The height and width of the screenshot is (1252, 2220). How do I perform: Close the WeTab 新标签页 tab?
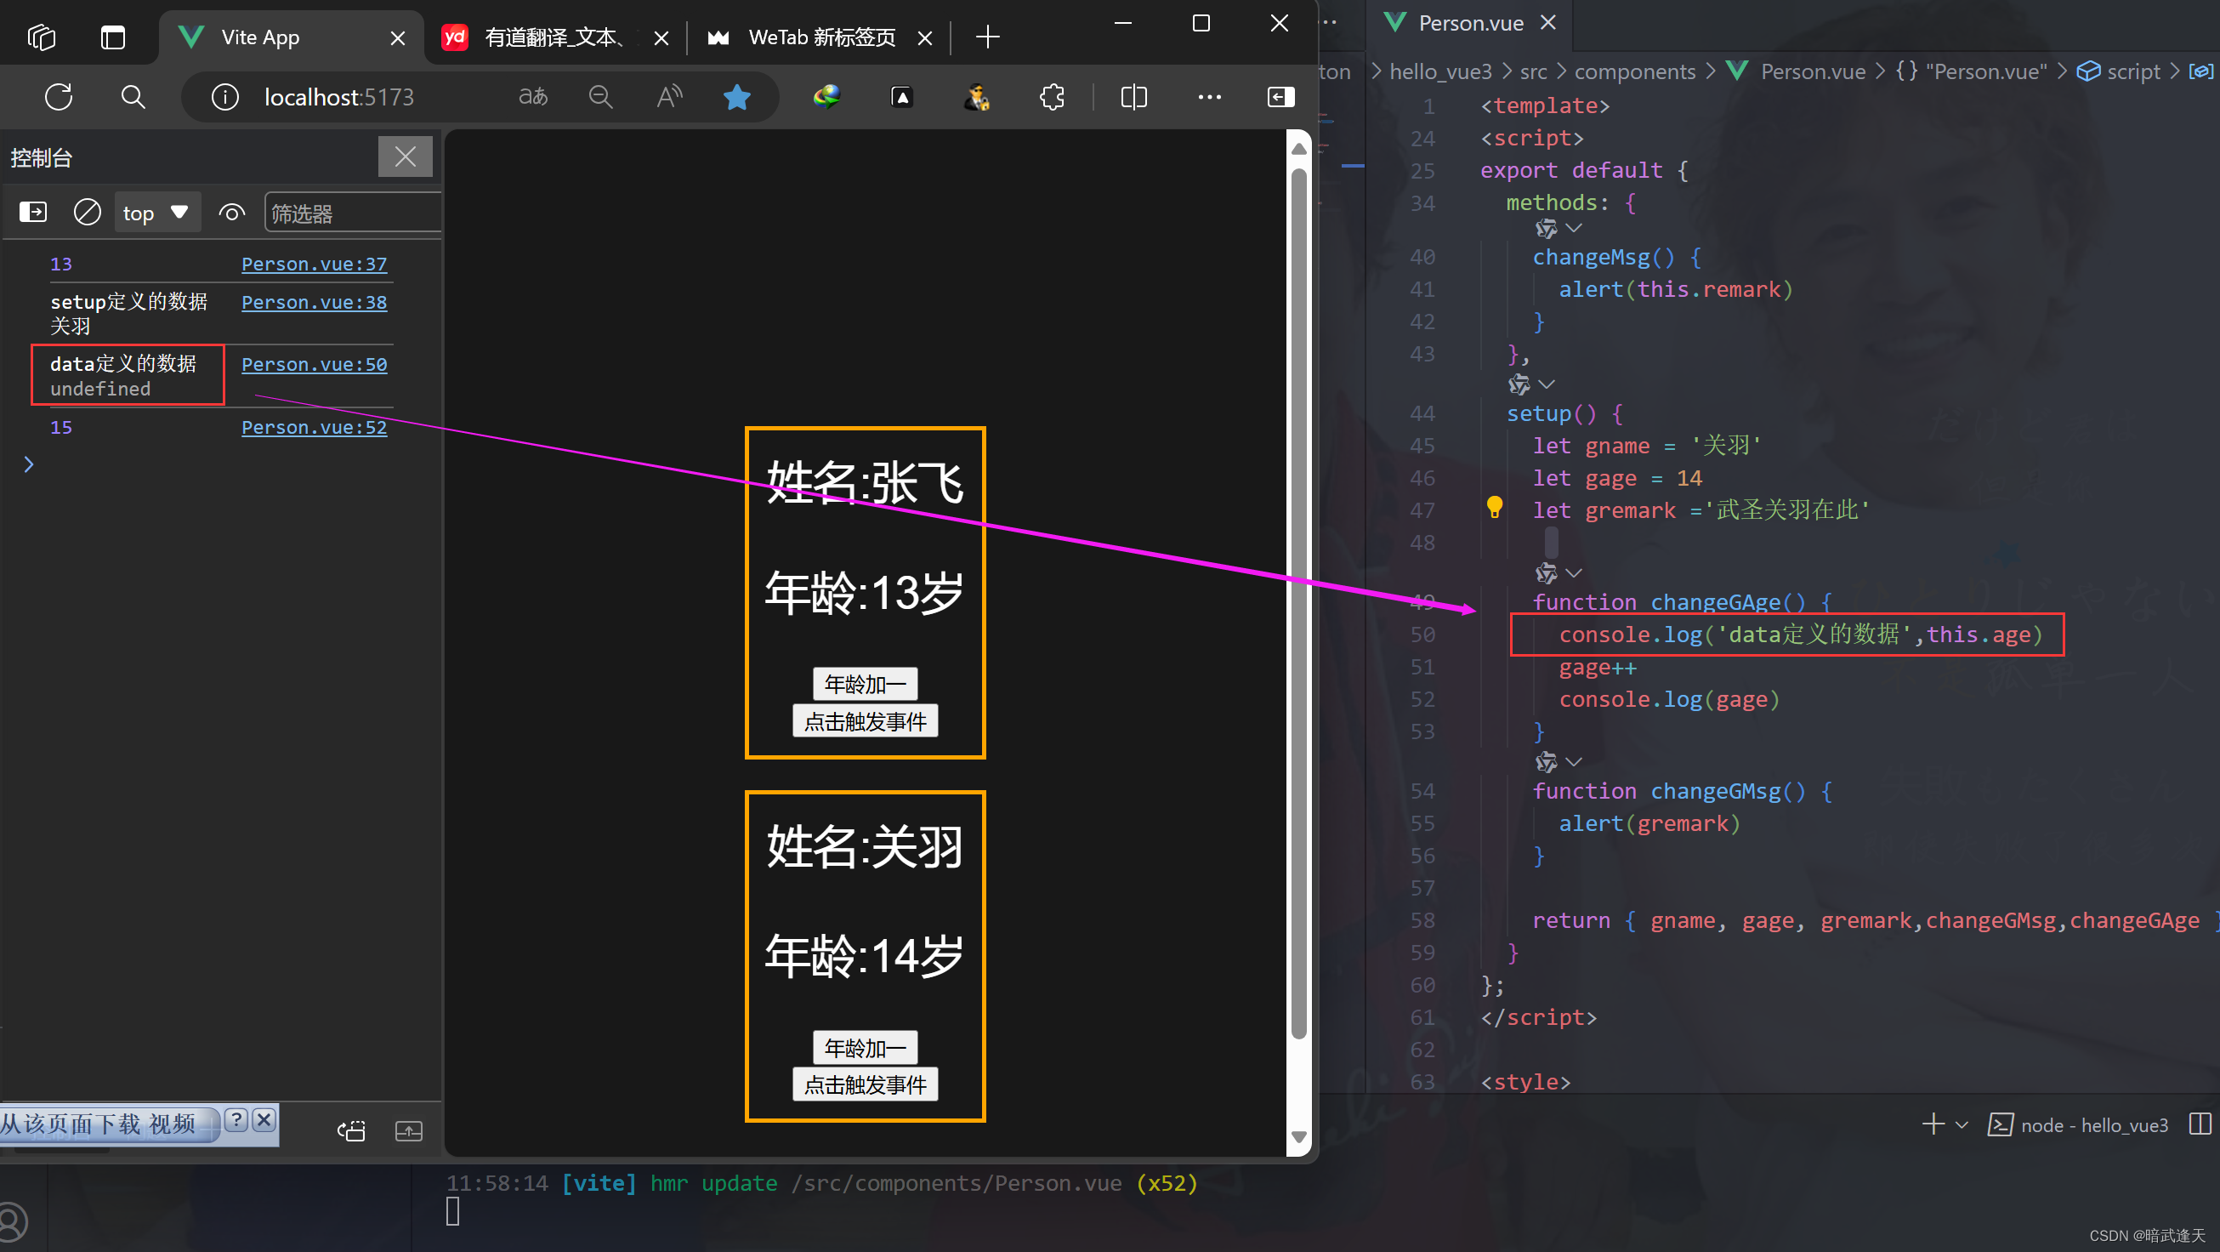[925, 38]
